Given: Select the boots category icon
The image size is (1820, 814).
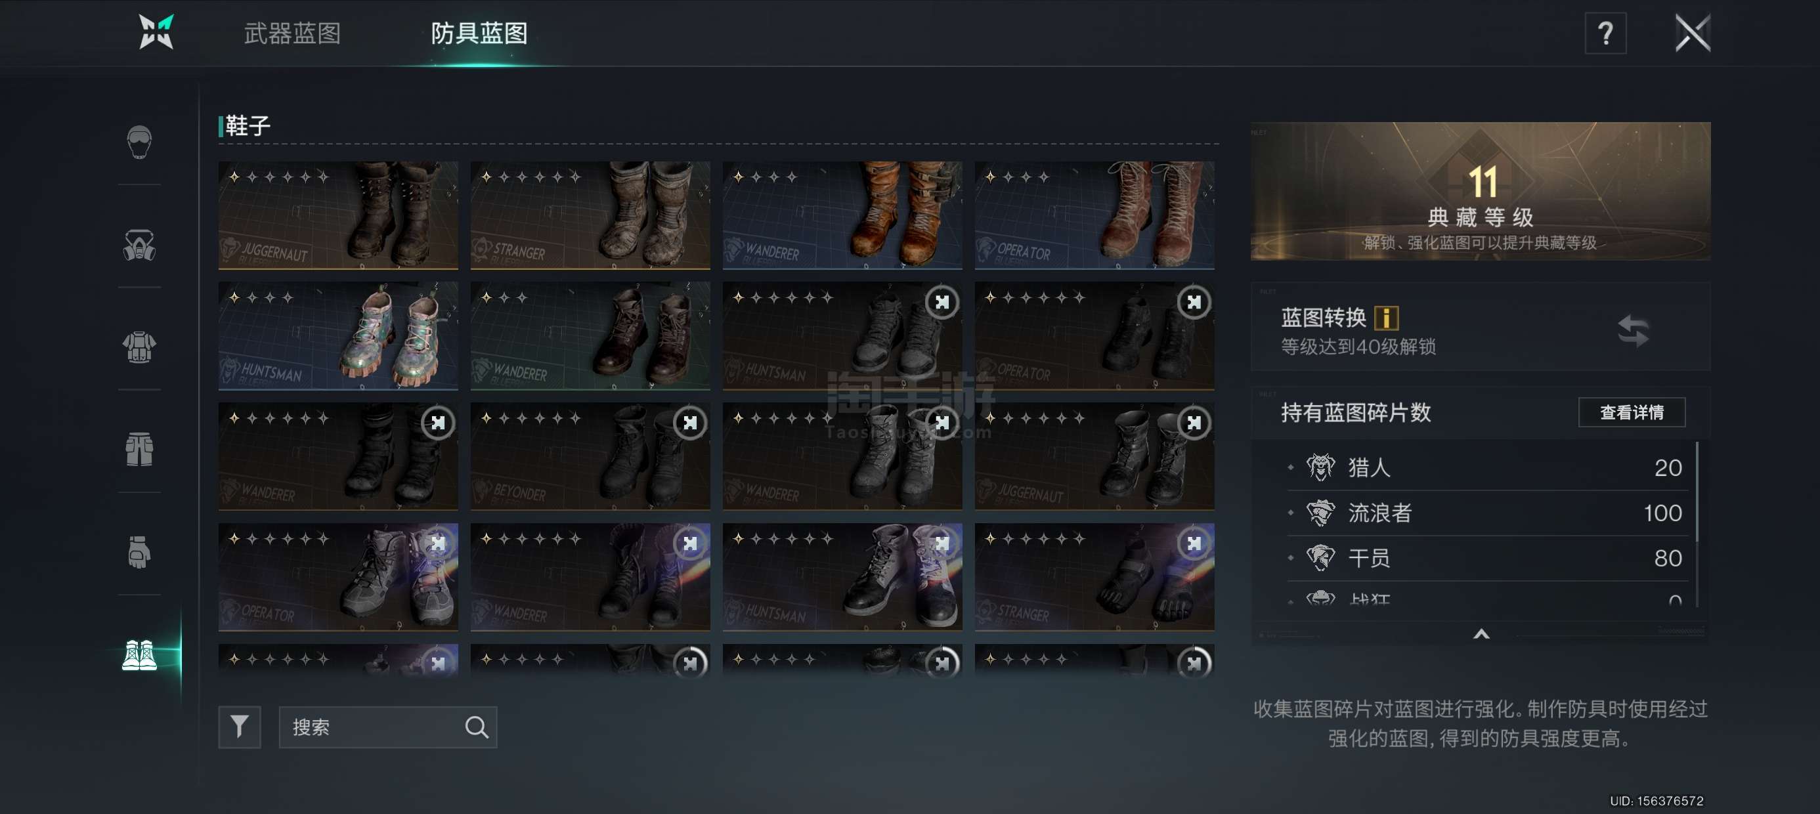Looking at the screenshot, I should (139, 655).
